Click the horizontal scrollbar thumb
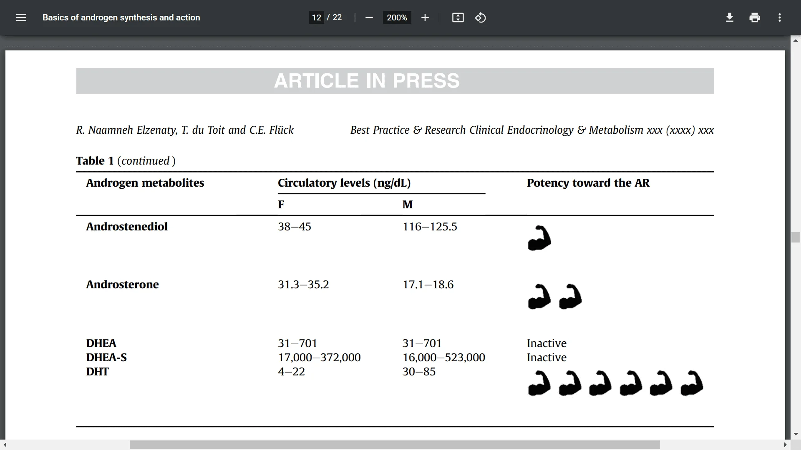This screenshot has height=450, width=801. point(395,445)
